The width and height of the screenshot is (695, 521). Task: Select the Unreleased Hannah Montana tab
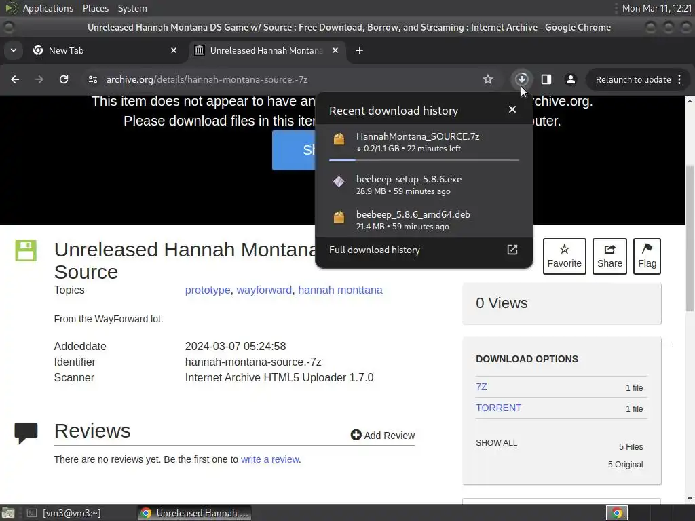coord(267,50)
